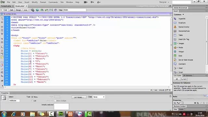Show Current CSS selection mode
Image resolution: width=208 pixels, height=117 pixels.
click(184, 79)
